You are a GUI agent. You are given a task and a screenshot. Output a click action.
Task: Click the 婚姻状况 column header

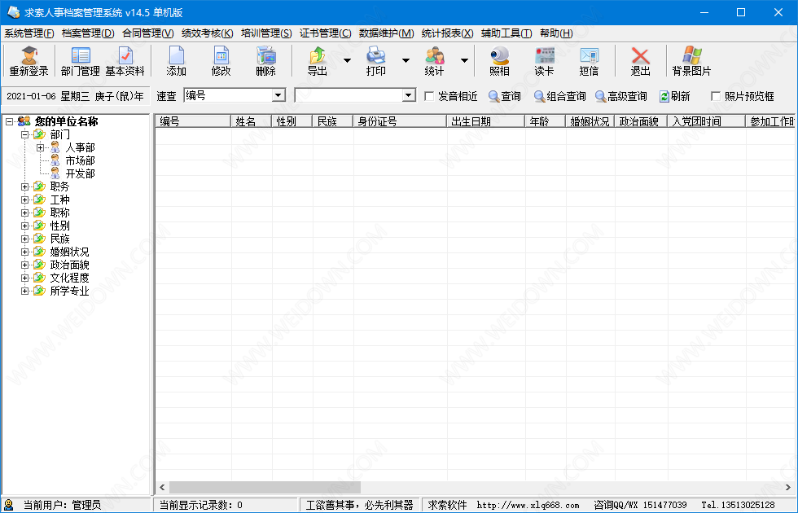[590, 121]
